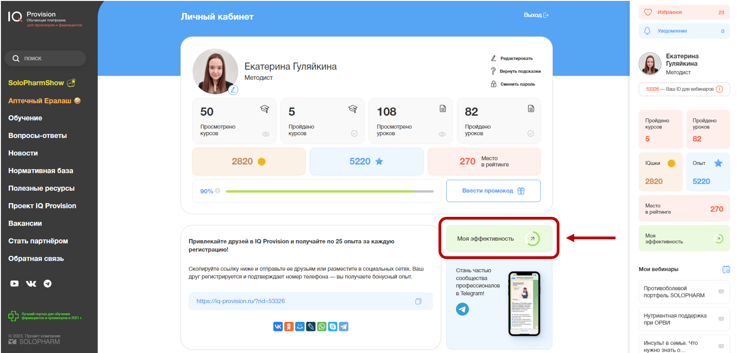Click the Опыт 5220 tile in right panel
740x353 pixels.
tap(708, 172)
